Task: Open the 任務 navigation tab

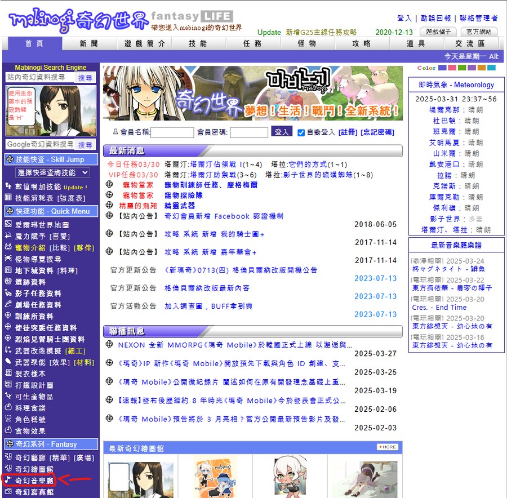Action: pyautogui.click(x=252, y=43)
